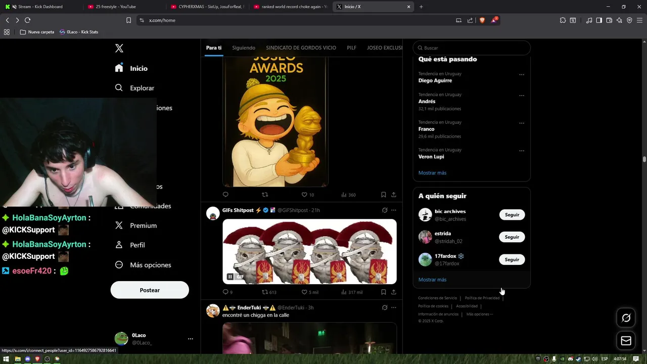Click the Windows Start button
Screen dimensions: 647x364
pos(5,359)
